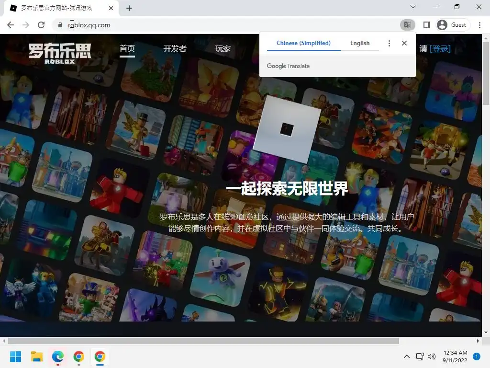Close the Google Translate popup
490x368 pixels.
coord(404,43)
